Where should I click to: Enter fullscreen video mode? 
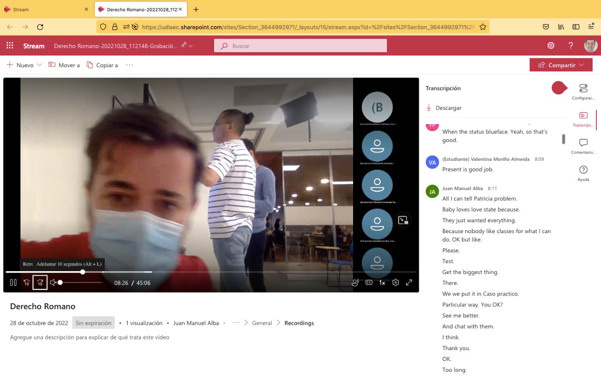[x=409, y=282]
